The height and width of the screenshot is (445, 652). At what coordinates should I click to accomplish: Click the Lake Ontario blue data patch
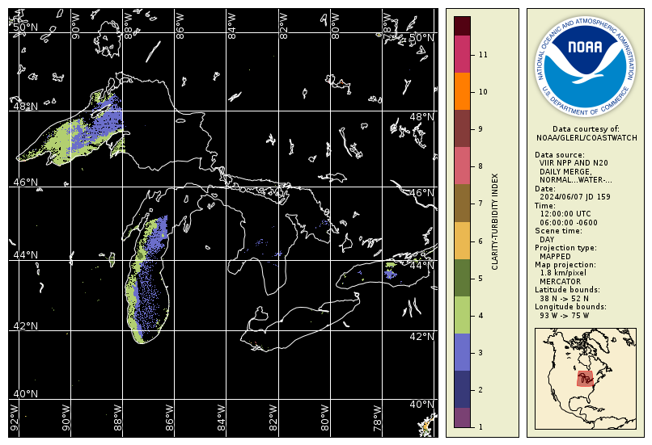[x=390, y=274]
